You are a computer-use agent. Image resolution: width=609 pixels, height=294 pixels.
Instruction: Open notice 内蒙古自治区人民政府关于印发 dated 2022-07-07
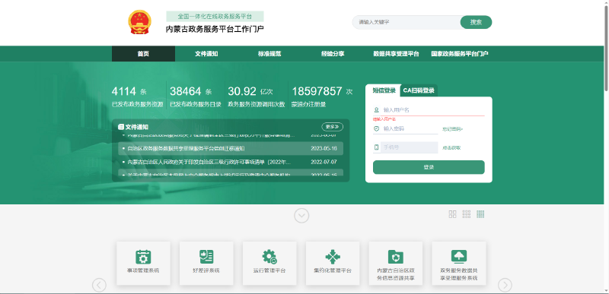pyautogui.click(x=231, y=162)
